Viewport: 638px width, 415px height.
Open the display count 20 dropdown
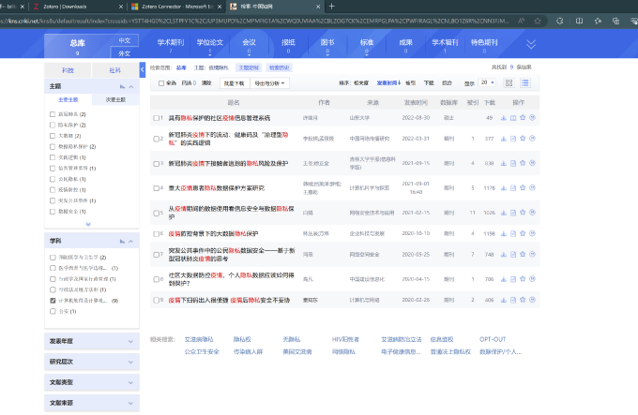coord(488,82)
